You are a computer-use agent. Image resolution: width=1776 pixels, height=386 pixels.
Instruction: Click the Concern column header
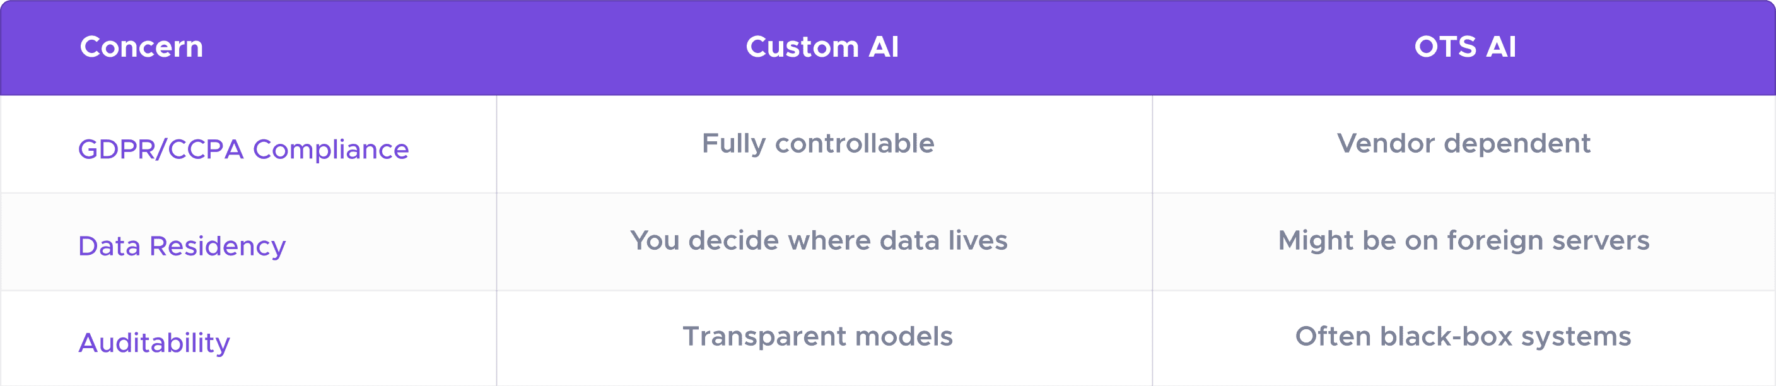coord(141,47)
